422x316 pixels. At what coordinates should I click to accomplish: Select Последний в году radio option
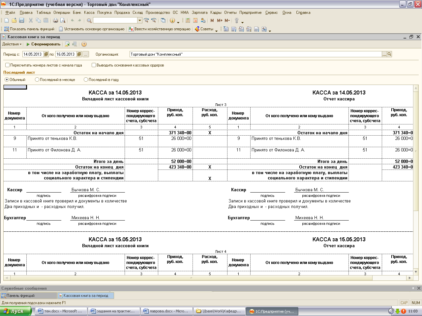tap(86, 80)
